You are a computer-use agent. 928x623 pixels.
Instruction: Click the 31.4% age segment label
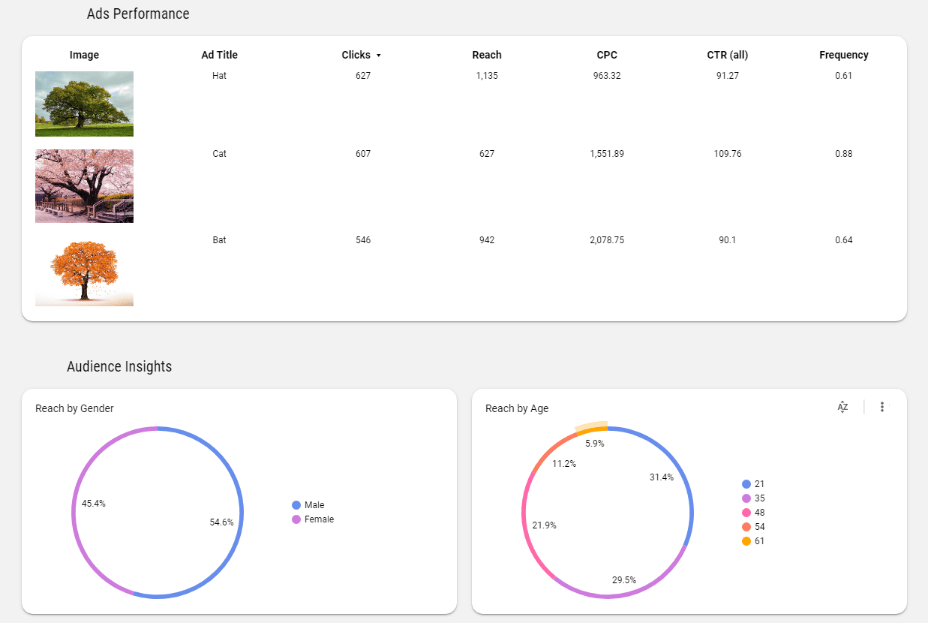click(662, 477)
